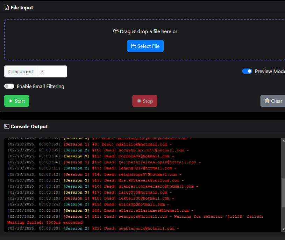Click the Concurrent value input field
285x240 pixels.
tap(52, 72)
